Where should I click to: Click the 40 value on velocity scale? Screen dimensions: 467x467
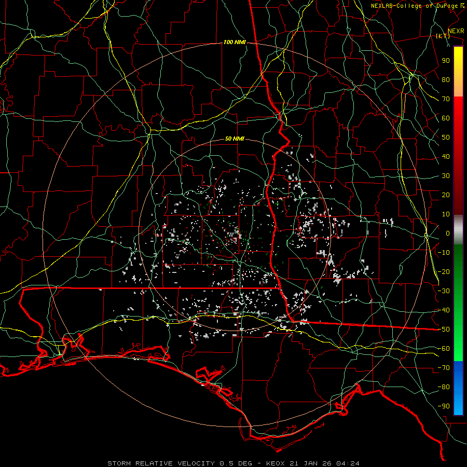point(446,157)
